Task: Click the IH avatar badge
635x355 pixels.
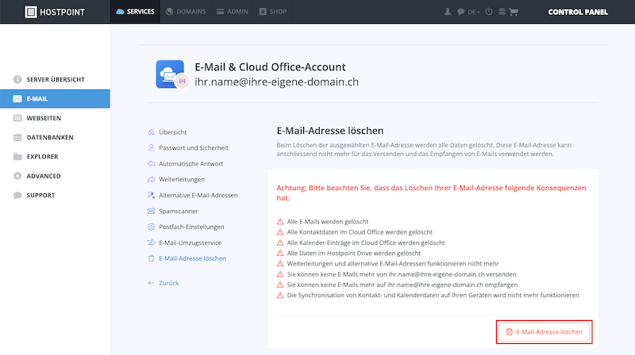Action: [182, 82]
